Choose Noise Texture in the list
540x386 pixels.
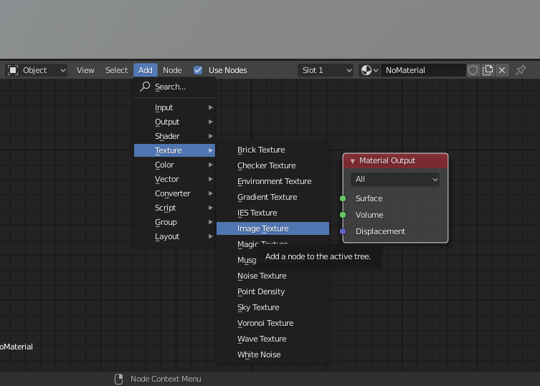pyautogui.click(x=262, y=276)
